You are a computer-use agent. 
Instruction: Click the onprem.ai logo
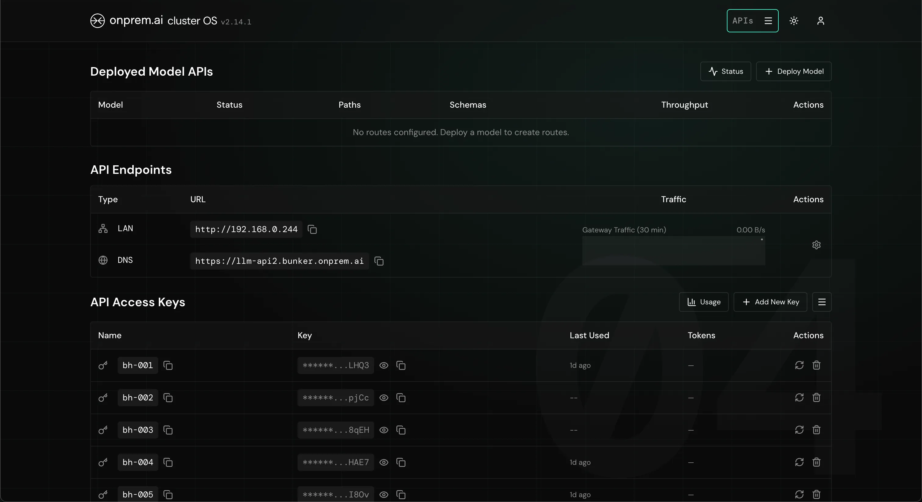(127, 20)
